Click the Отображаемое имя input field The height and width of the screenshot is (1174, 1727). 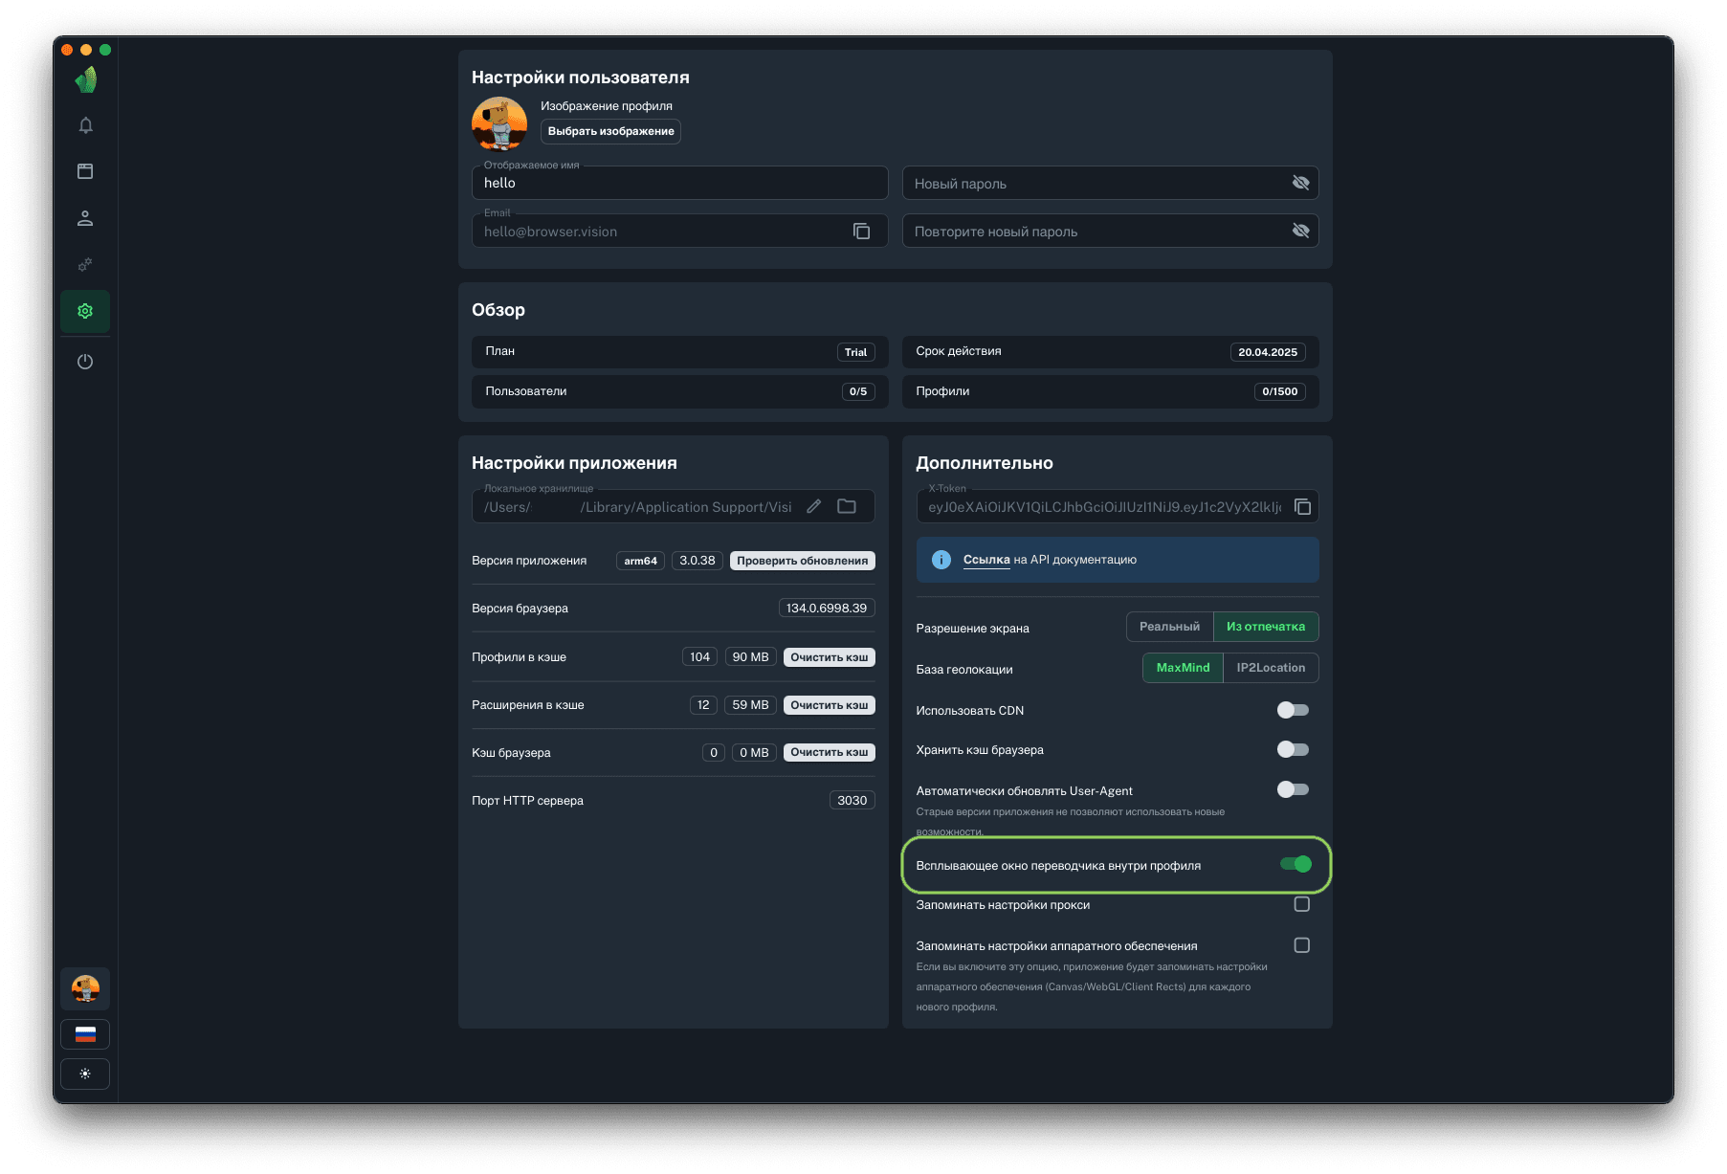[x=679, y=183]
